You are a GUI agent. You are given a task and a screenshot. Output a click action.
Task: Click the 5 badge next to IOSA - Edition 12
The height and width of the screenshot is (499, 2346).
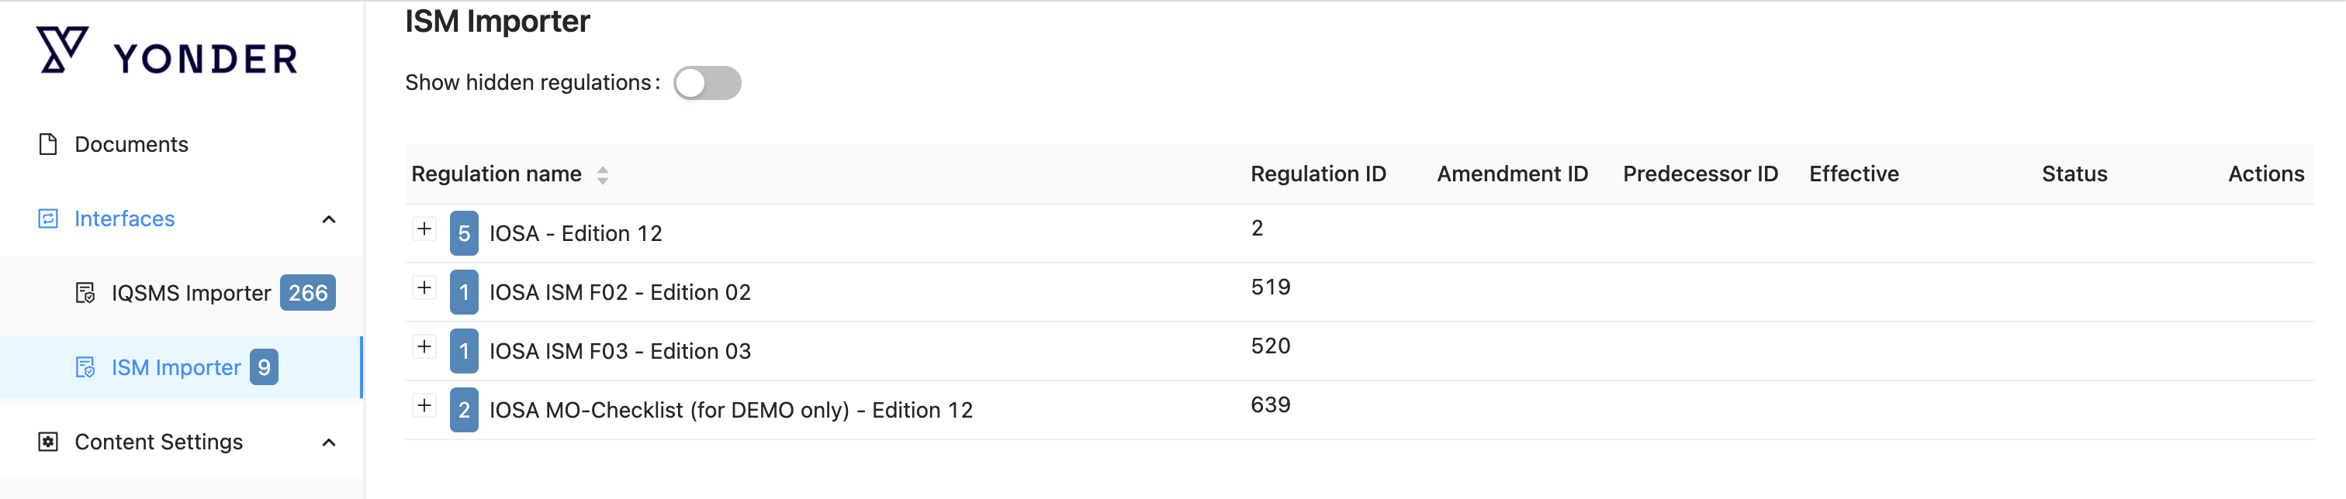(x=464, y=233)
